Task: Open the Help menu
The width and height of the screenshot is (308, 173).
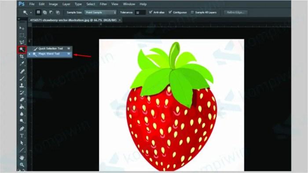Action: pos(143,4)
